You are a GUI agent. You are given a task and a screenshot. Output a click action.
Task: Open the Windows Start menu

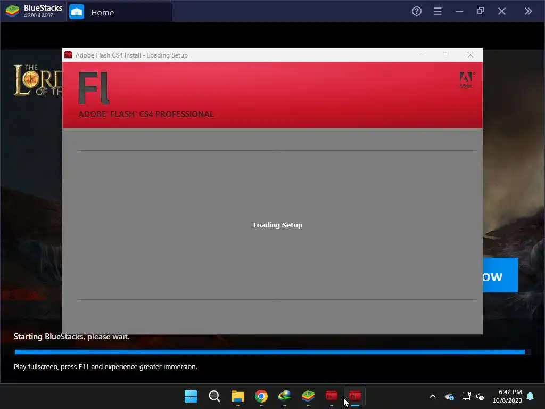click(x=191, y=396)
